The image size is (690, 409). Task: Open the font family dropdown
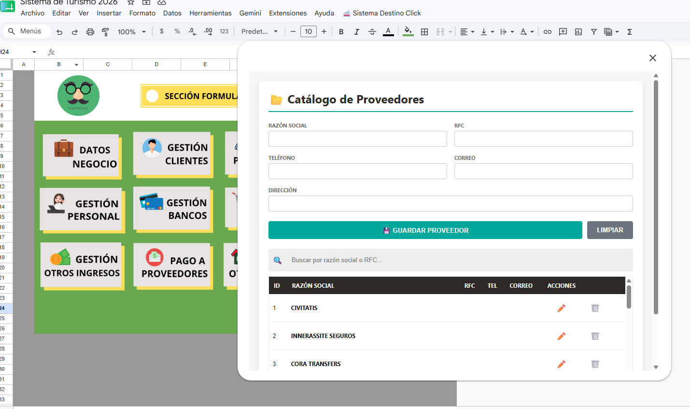tap(260, 31)
